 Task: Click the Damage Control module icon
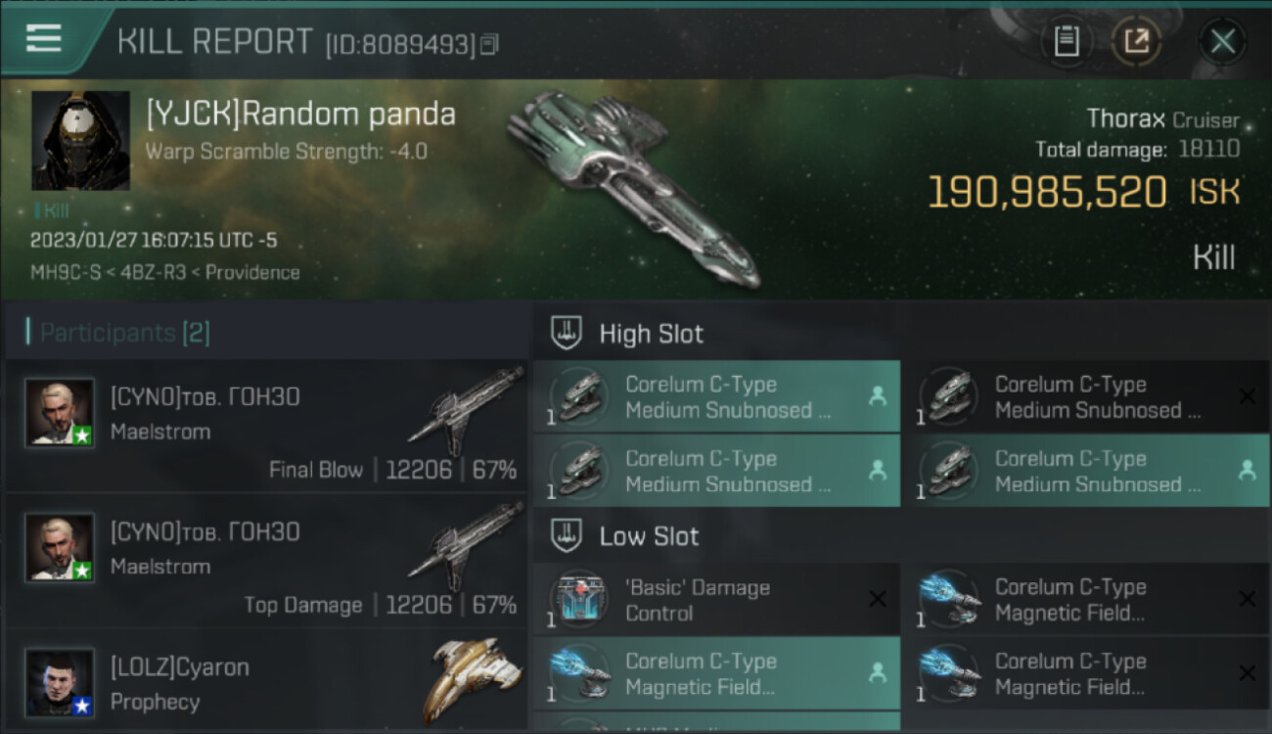[x=578, y=599]
